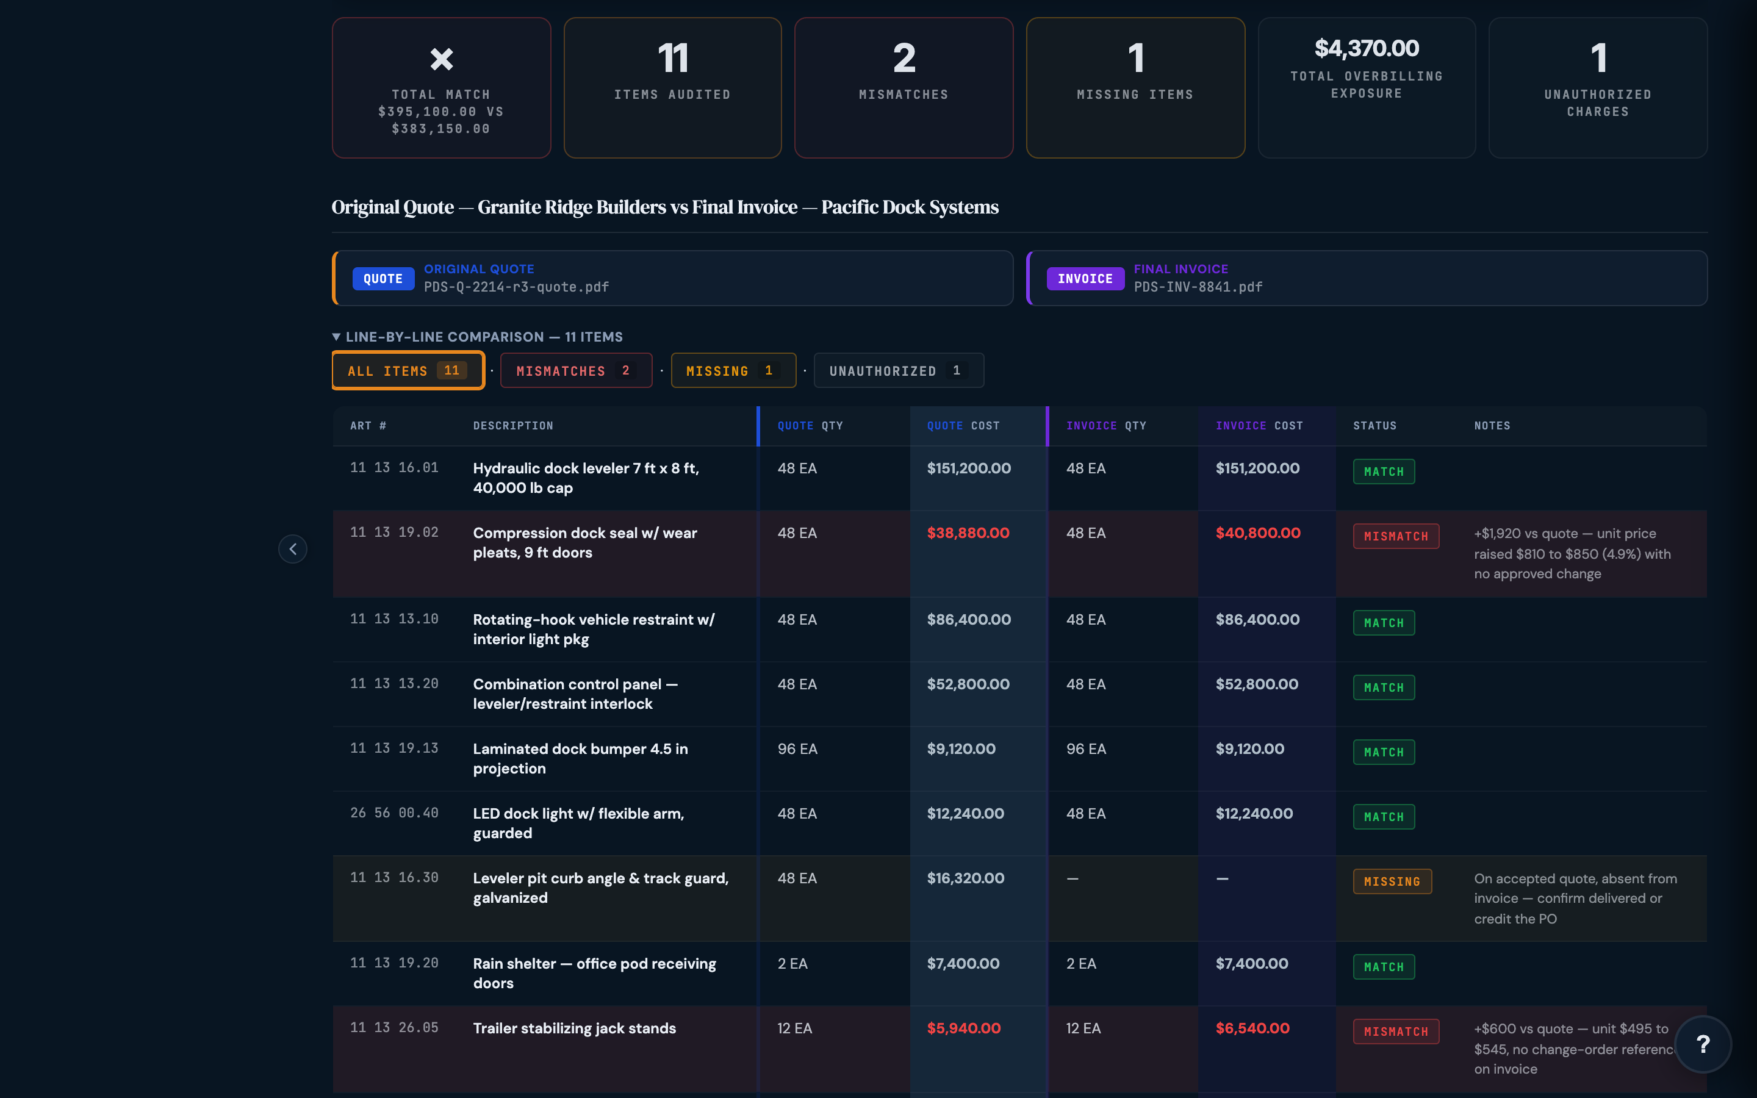The width and height of the screenshot is (1757, 1098).
Task: Click the ART # column header
Action: point(368,426)
